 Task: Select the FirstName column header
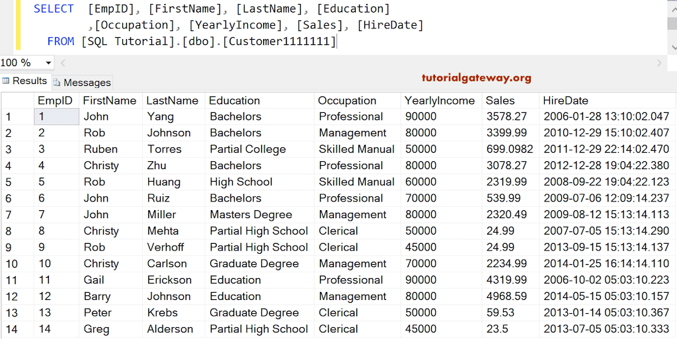pos(109,100)
